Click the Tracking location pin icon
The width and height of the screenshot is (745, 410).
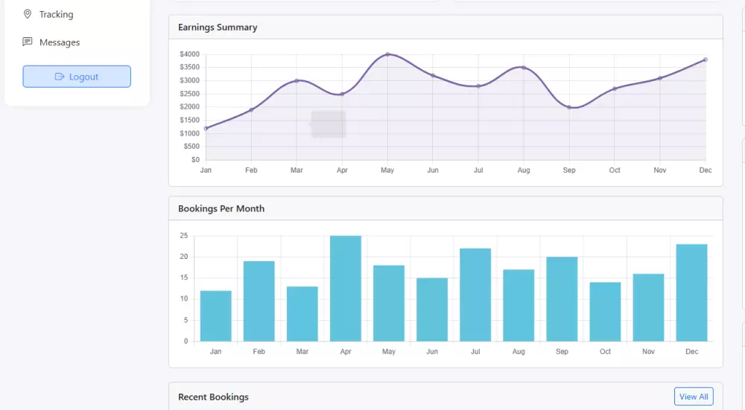click(x=28, y=14)
